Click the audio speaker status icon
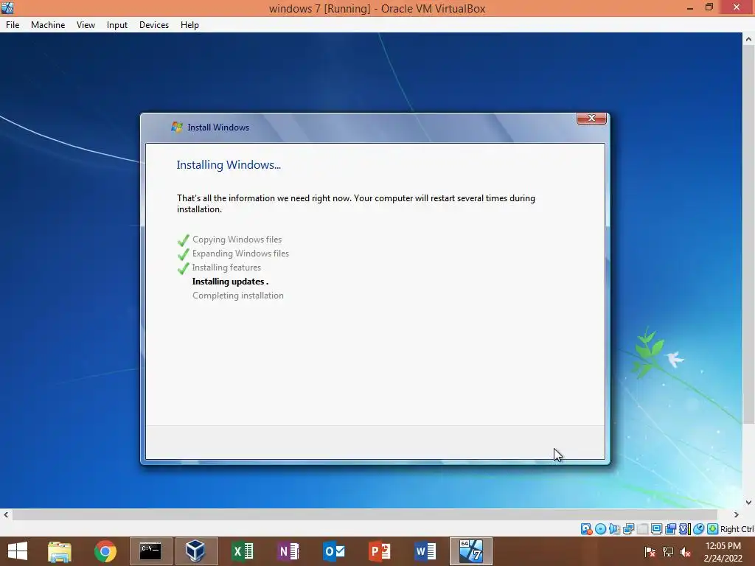This screenshot has width=755, height=566. click(x=615, y=529)
